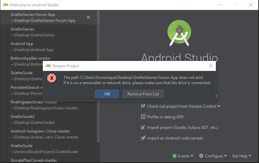The width and height of the screenshot is (259, 163).
Task: Click the Import Android code sample icon
Action: (143, 138)
